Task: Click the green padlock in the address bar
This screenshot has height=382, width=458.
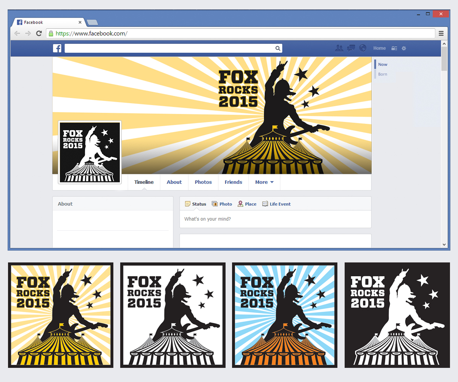Action: (x=50, y=34)
